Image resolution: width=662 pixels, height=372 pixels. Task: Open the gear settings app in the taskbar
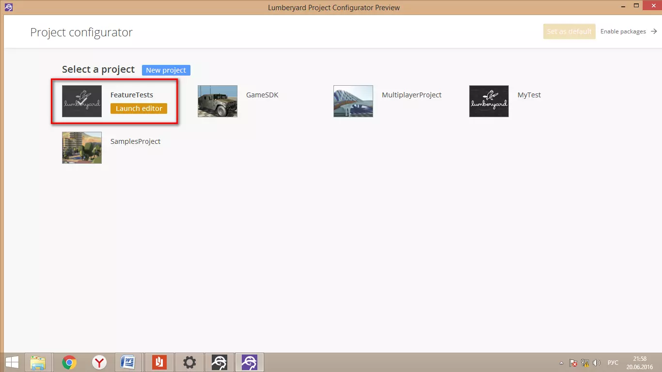pos(189,362)
